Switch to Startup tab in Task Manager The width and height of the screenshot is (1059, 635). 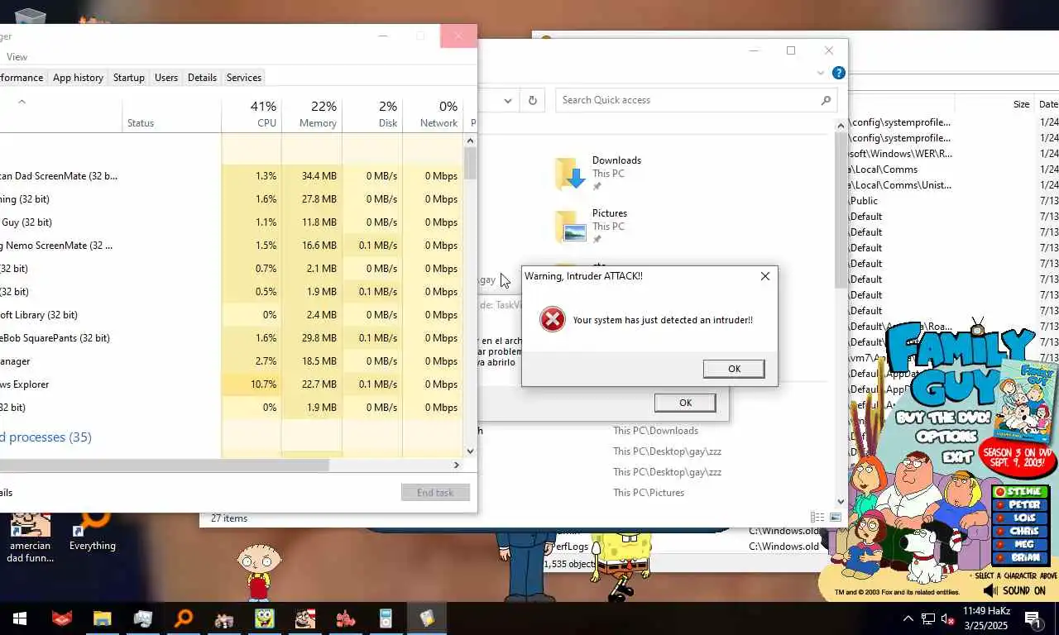[x=128, y=78]
